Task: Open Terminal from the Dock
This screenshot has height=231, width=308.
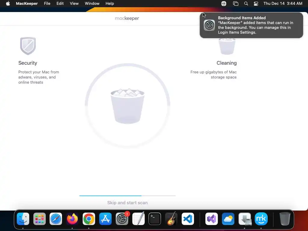Action: click(x=155, y=219)
